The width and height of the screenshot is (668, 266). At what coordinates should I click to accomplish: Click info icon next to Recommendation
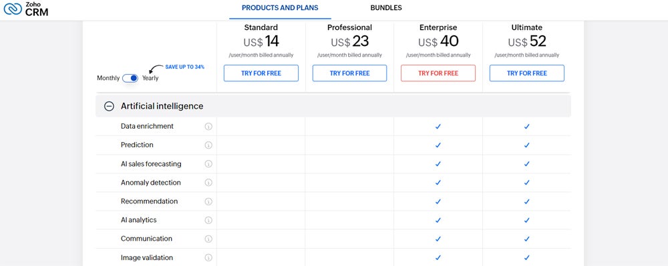tap(208, 201)
